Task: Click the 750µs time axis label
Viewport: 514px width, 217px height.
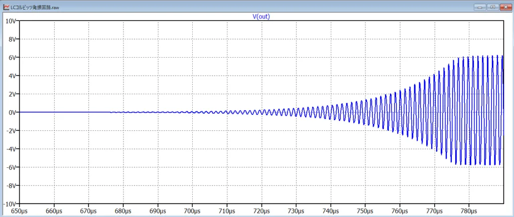Action: (365, 211)
